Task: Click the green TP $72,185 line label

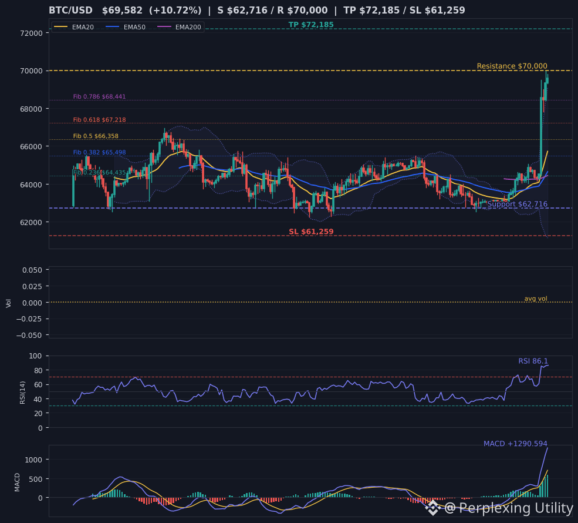Action: 311,25
